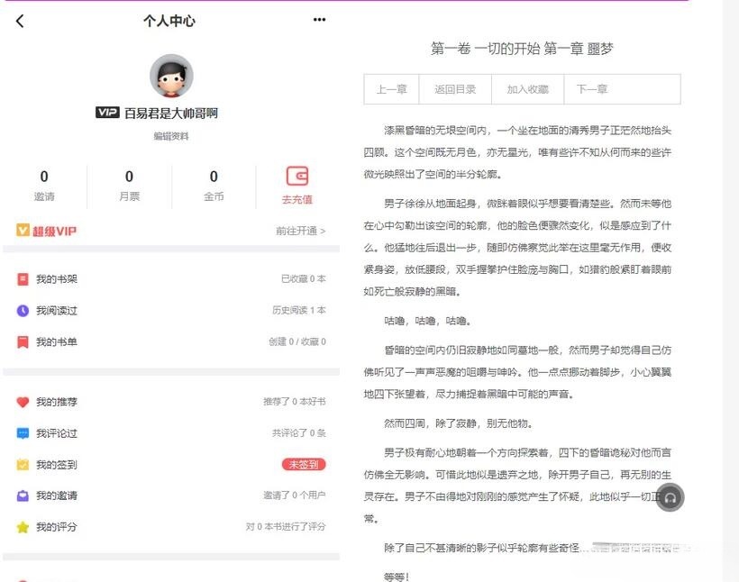Open the ellipsis more-options menu
Image resolution: width=739 pixels, height=582 pixels.
[x=318, y=19]
